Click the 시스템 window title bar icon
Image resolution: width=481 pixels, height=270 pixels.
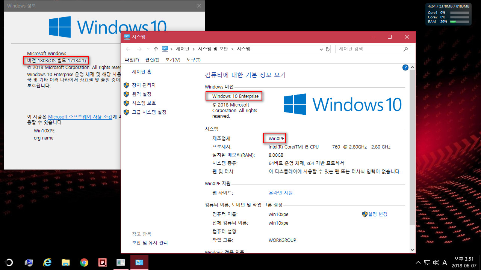point(127,37)
